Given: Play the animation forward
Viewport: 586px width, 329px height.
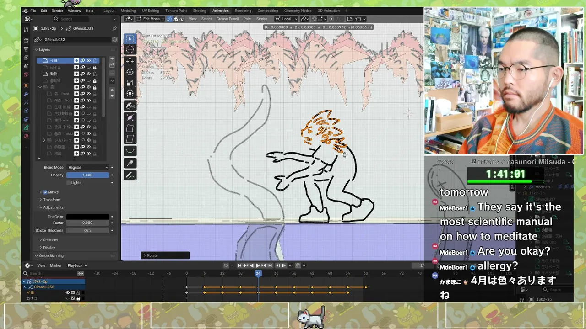Looking at the screenshot, I should point(257,265).
